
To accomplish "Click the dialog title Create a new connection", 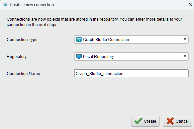I will point(32,5).
